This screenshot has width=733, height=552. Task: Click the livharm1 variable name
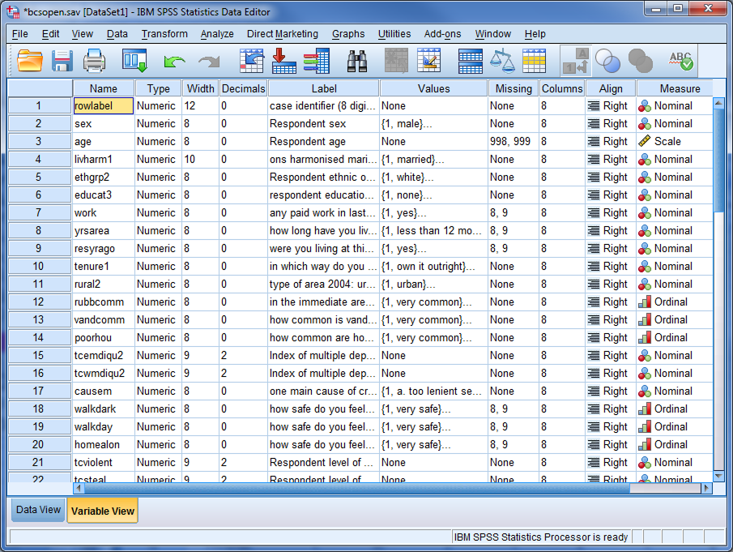pos(93,160)
